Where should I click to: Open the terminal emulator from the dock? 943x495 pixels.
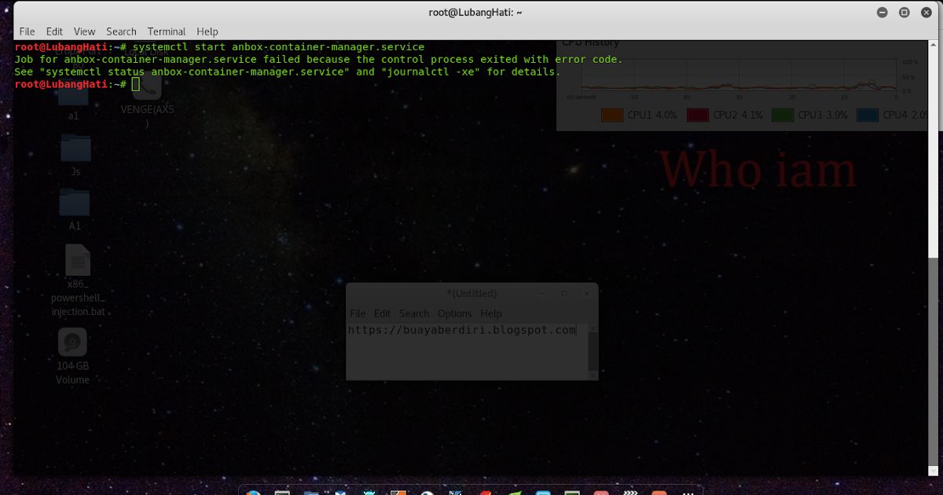coord(281,492)
